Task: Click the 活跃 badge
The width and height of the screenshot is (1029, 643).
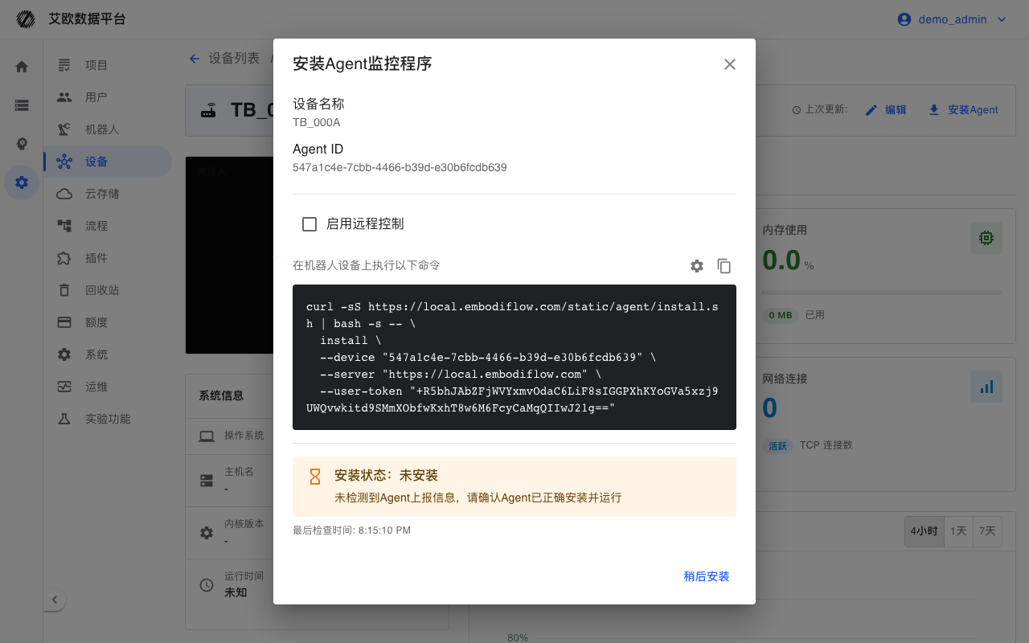Action: tap(777, 445)
